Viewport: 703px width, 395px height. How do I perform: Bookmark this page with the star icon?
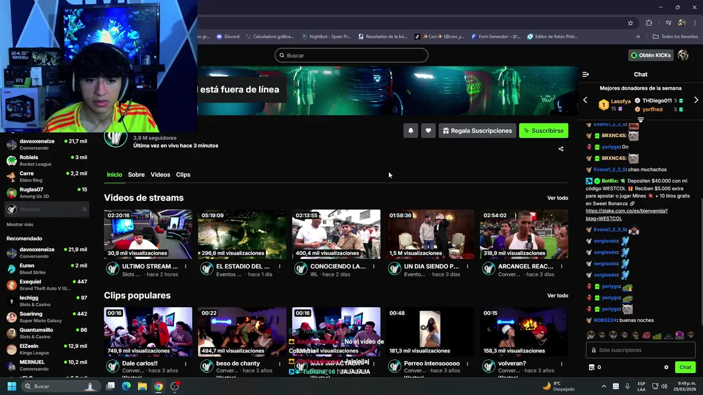click(x=631, y=23)
